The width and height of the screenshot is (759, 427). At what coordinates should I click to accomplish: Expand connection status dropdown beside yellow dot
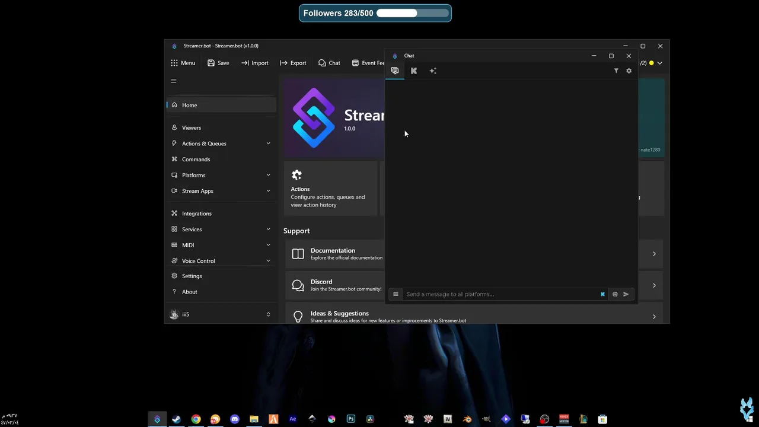[659, 63]
